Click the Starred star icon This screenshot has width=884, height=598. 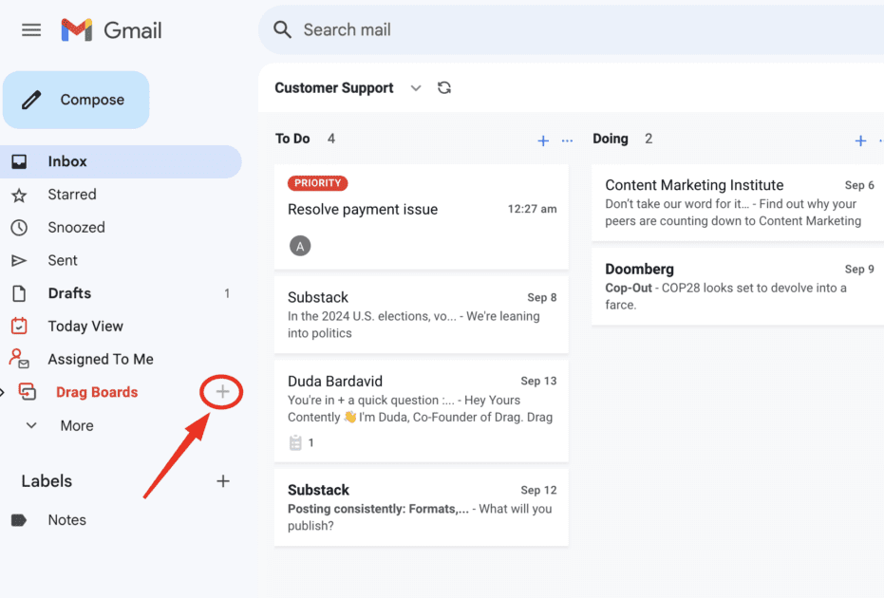(x=19, y=195)
